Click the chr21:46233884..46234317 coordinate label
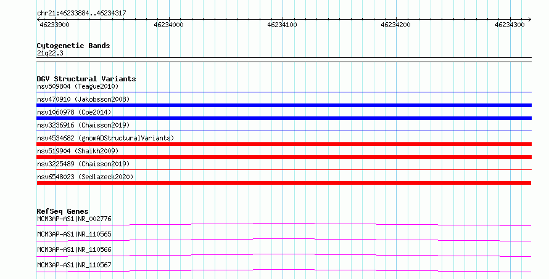This screenshot has height=279, width=549. pyautogui.click(x=81, y=14)
